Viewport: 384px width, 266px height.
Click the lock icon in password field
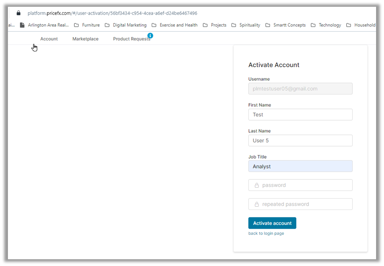(x=257, y=185)
